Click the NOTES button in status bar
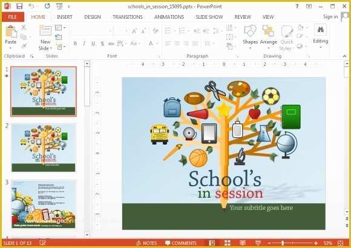This screenshot has height=248, width=351. (x=146, y=243)
